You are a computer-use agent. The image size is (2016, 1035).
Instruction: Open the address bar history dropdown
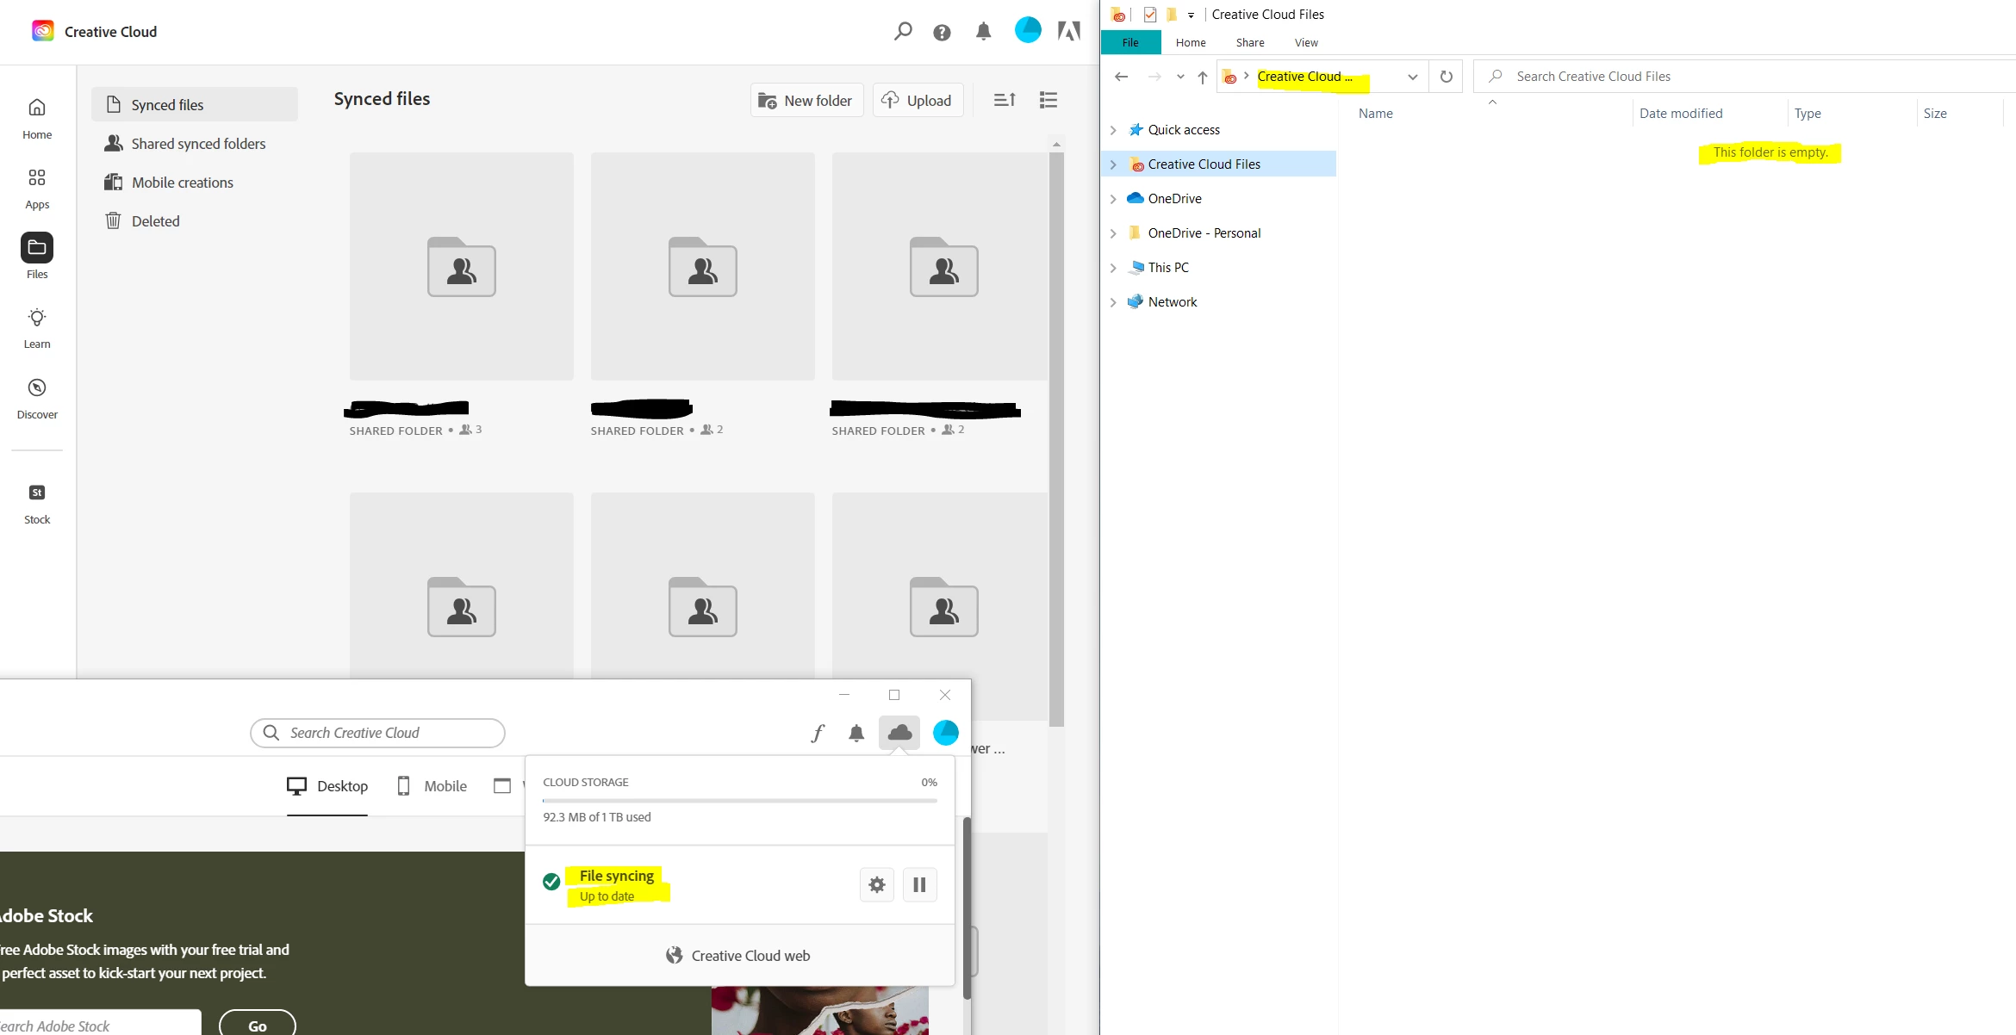coord(1412,77)
